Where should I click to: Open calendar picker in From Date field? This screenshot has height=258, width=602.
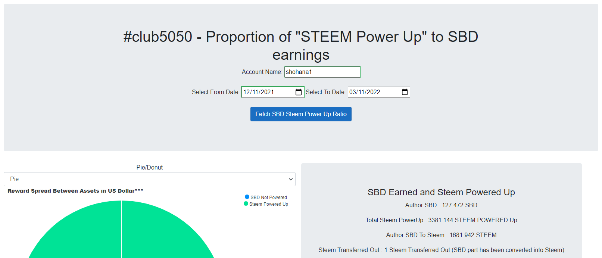pos(299,92)
